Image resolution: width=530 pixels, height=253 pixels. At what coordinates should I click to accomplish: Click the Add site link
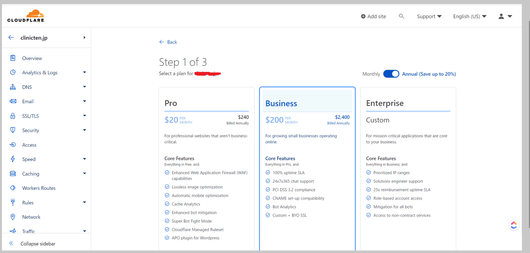(373, 16)
